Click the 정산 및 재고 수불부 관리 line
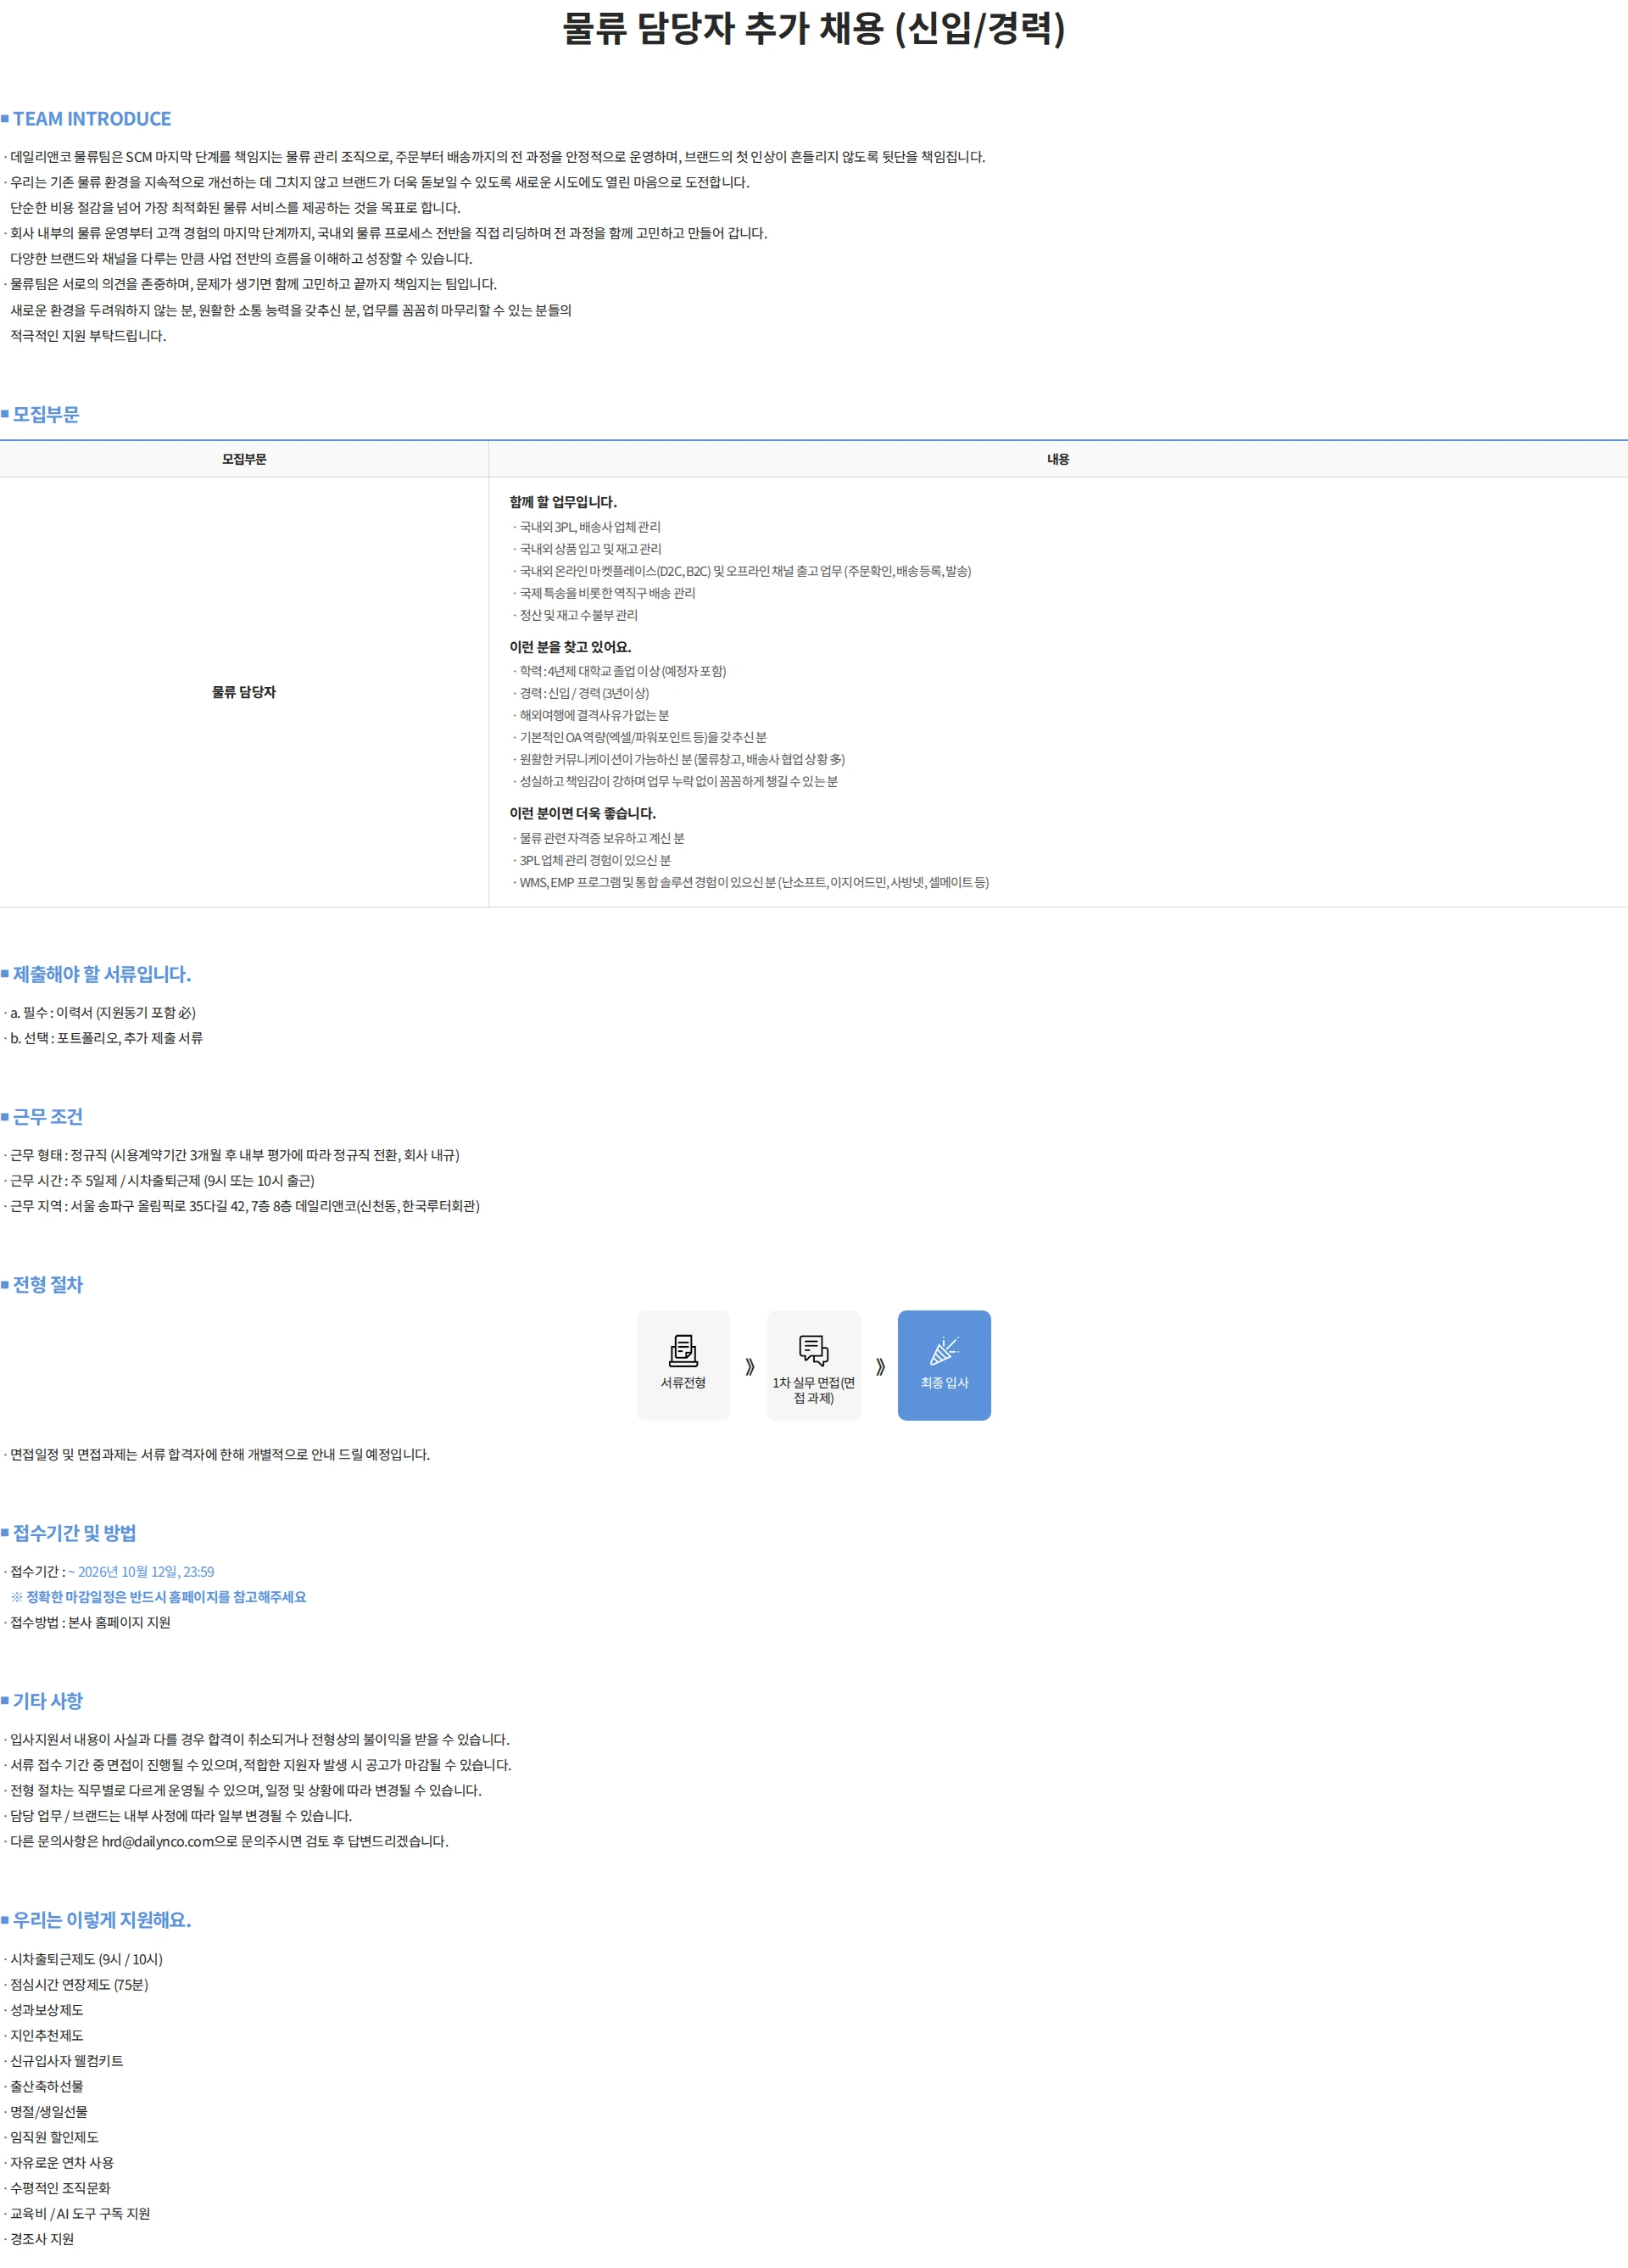The width and height of the screenshot is (1628, 2268). [578, 615]
